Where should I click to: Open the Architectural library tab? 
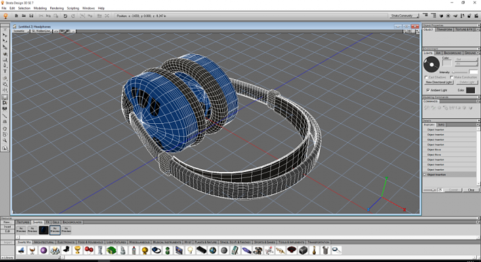tap(44, 242)
